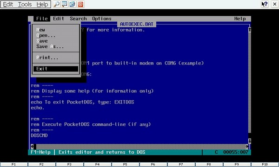Click the DOSCMD line in the editor
This screenshot has height=167, width=279.
click(39, 135)
